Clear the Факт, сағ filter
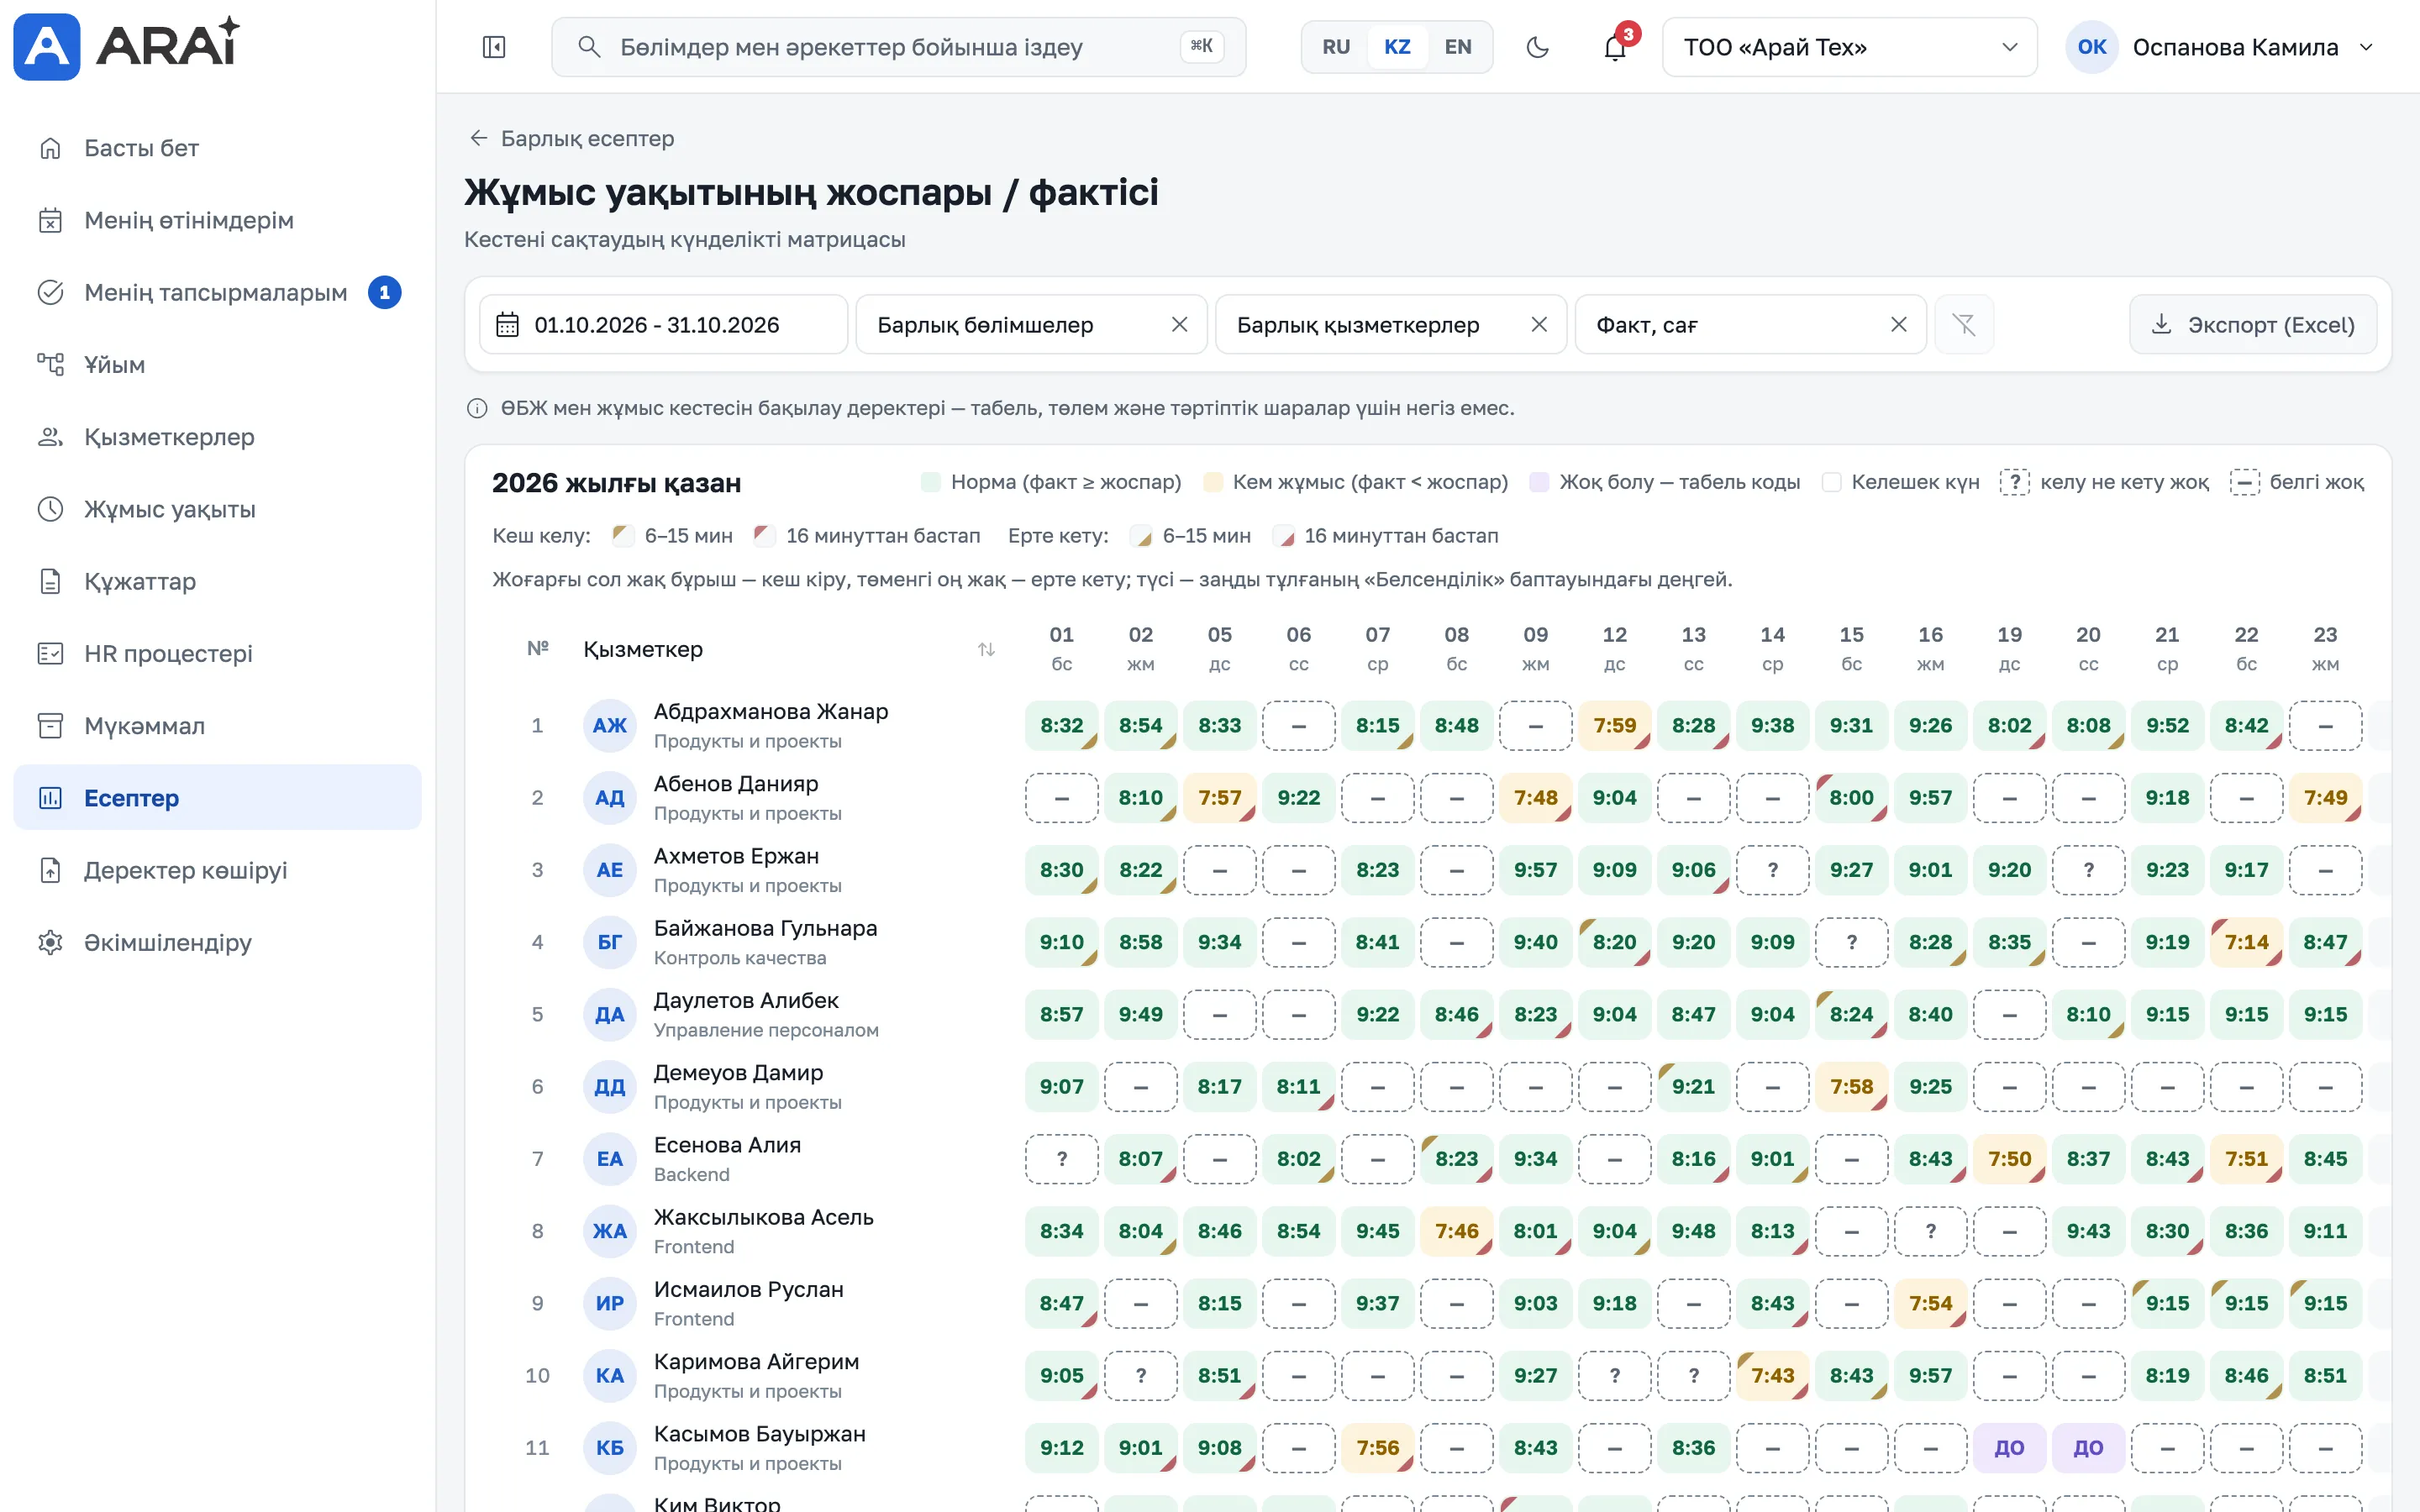This screenshot has width=2420, height=1512. 1898,324
